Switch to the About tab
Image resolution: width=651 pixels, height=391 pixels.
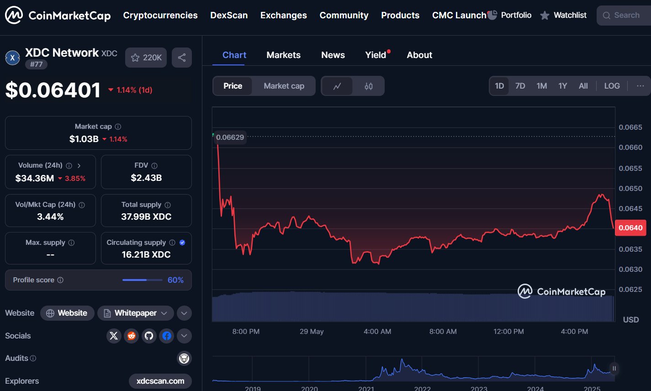click(419, 55)
